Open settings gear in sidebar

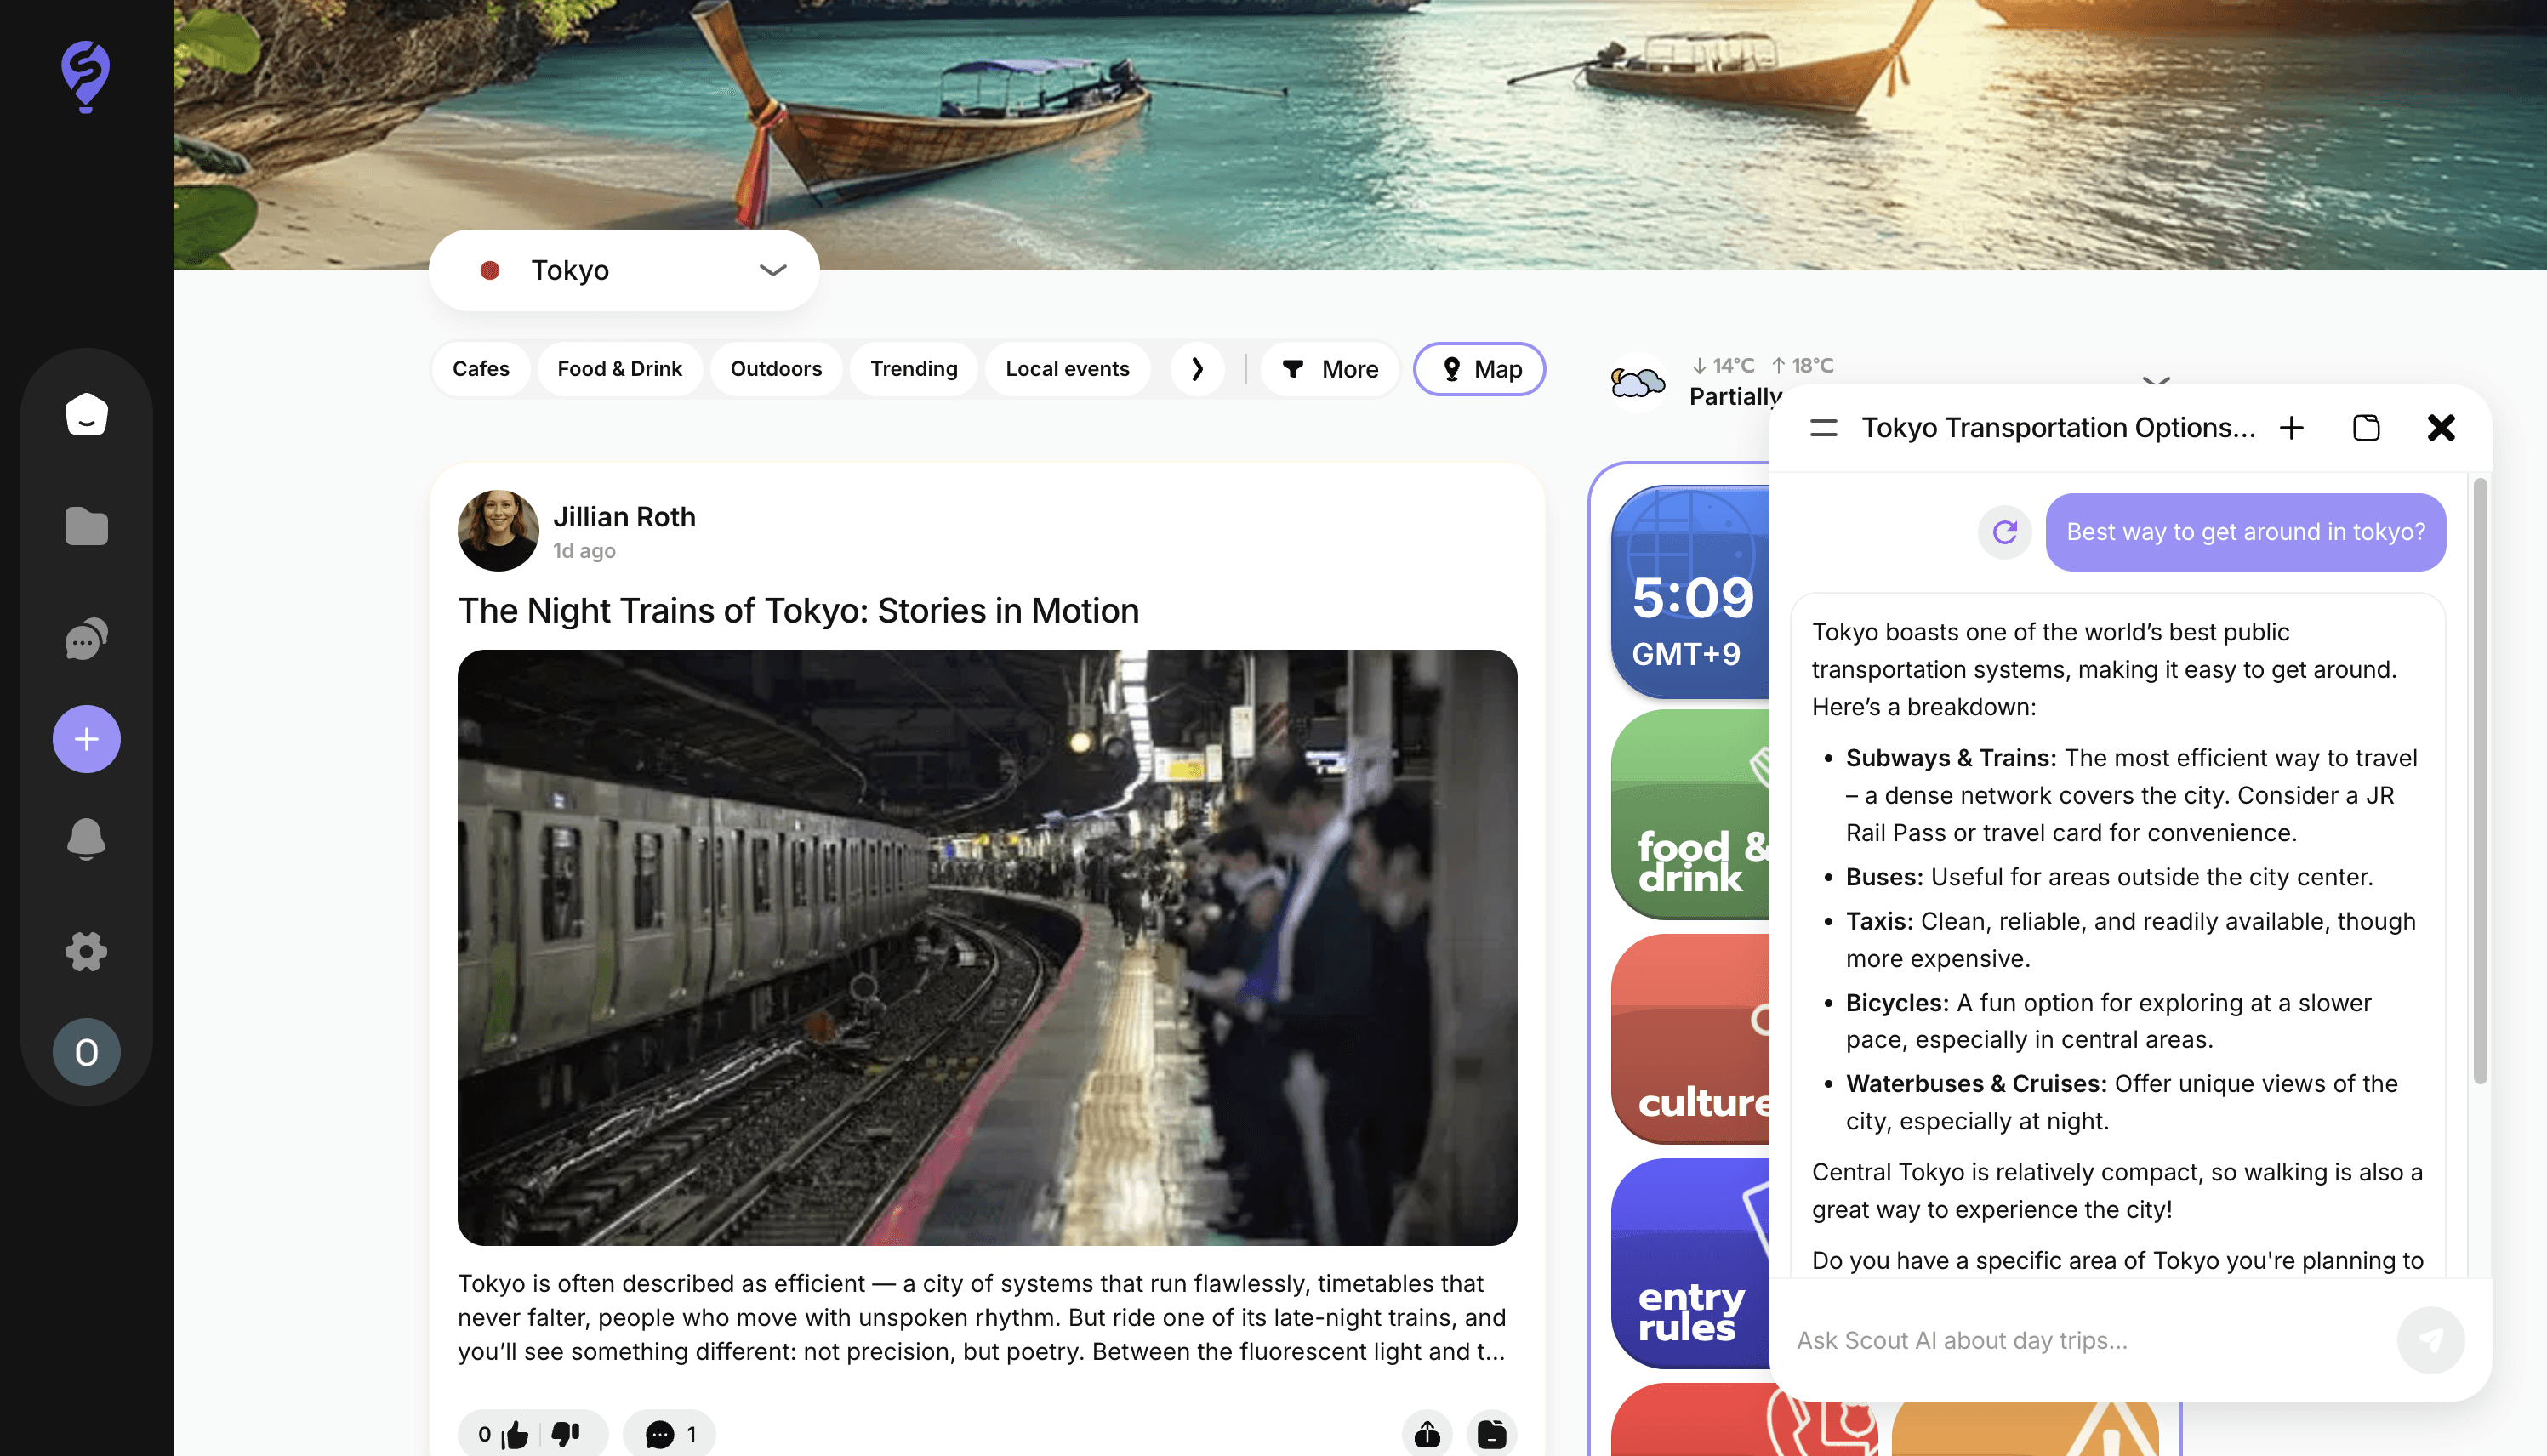(86, 951)
